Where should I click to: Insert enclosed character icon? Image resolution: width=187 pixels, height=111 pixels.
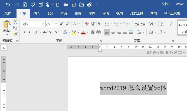(99, 32)
